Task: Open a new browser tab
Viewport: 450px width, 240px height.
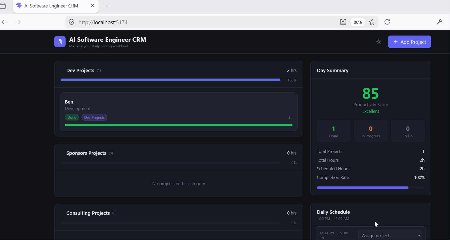Action: (x=107, y=6)
